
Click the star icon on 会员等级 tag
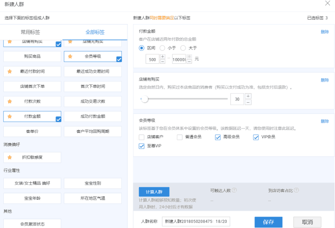point(70,56)
